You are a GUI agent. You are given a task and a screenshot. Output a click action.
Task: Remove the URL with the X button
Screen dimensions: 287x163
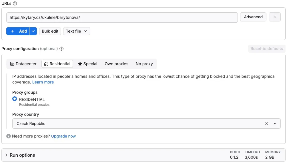click(274, 17)
